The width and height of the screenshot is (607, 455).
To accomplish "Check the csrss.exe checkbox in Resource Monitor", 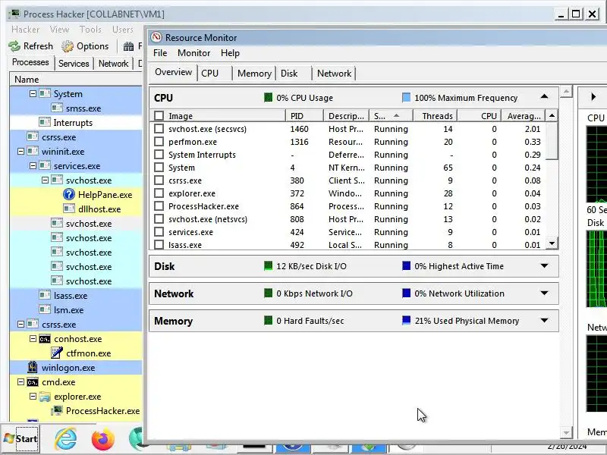I will 159,180.
